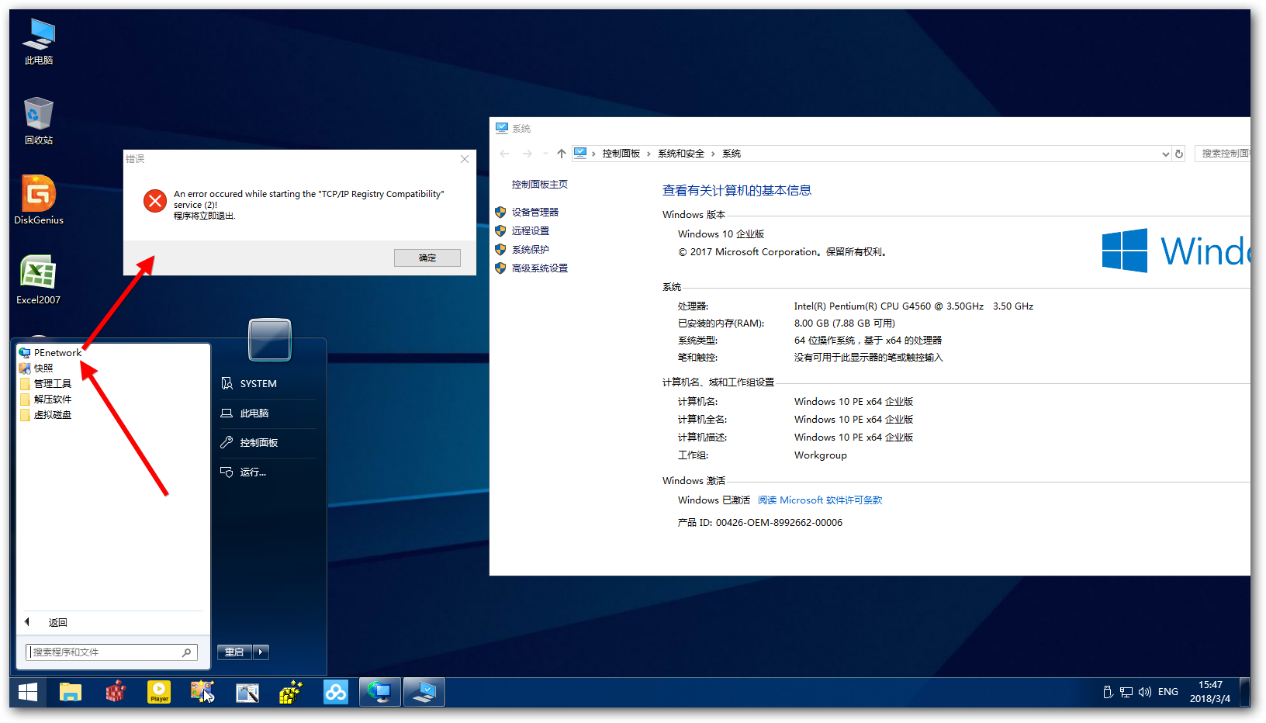Open 系统保护 in the left pane
Screen dimensions: 1266x723
[x=531, y=250]
